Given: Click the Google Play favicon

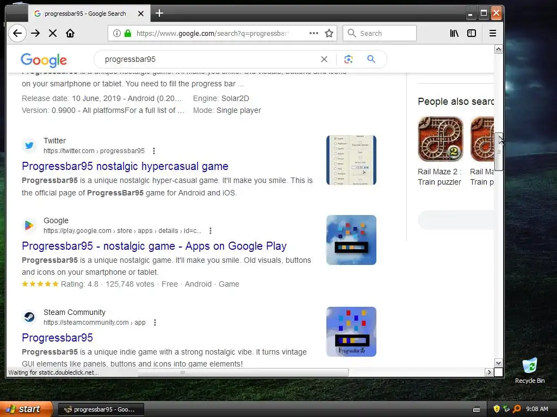Looking at the screenshot, I should click(x=29, y=225).
